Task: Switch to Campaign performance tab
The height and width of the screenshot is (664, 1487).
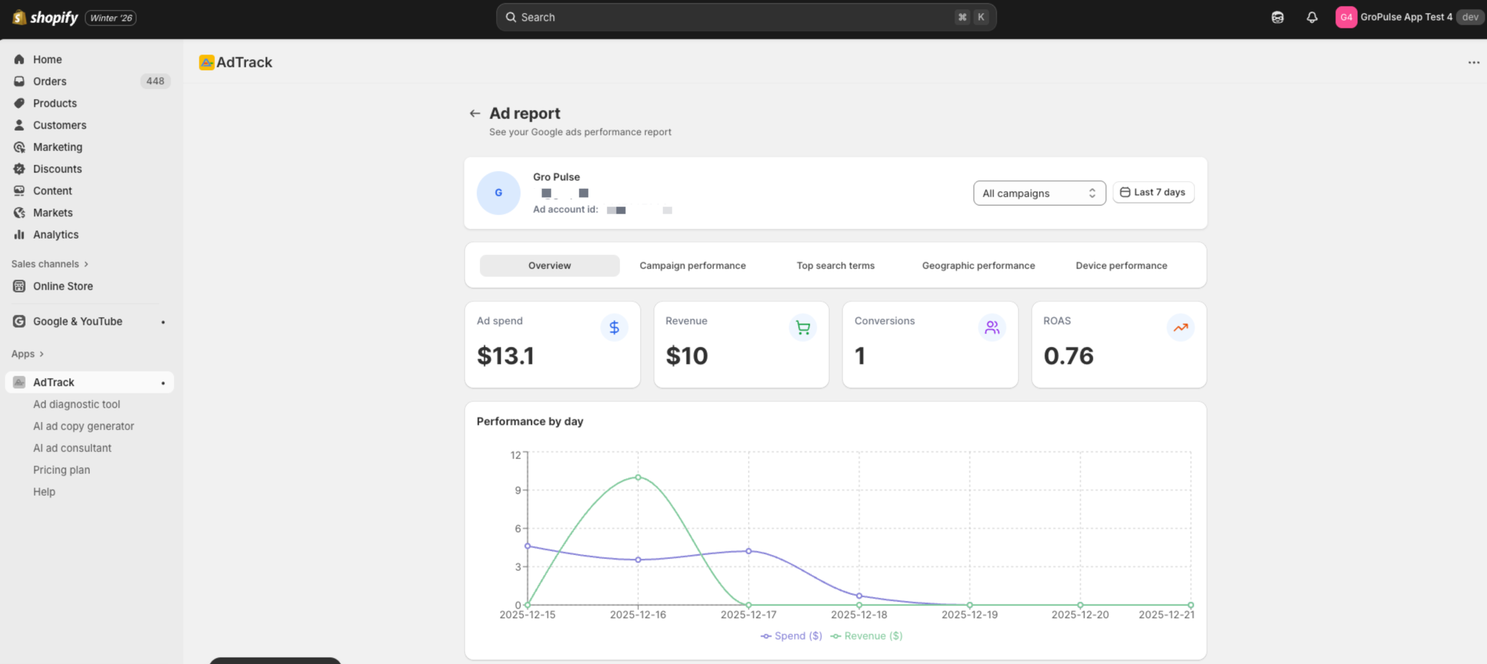Action: (692, 266)
